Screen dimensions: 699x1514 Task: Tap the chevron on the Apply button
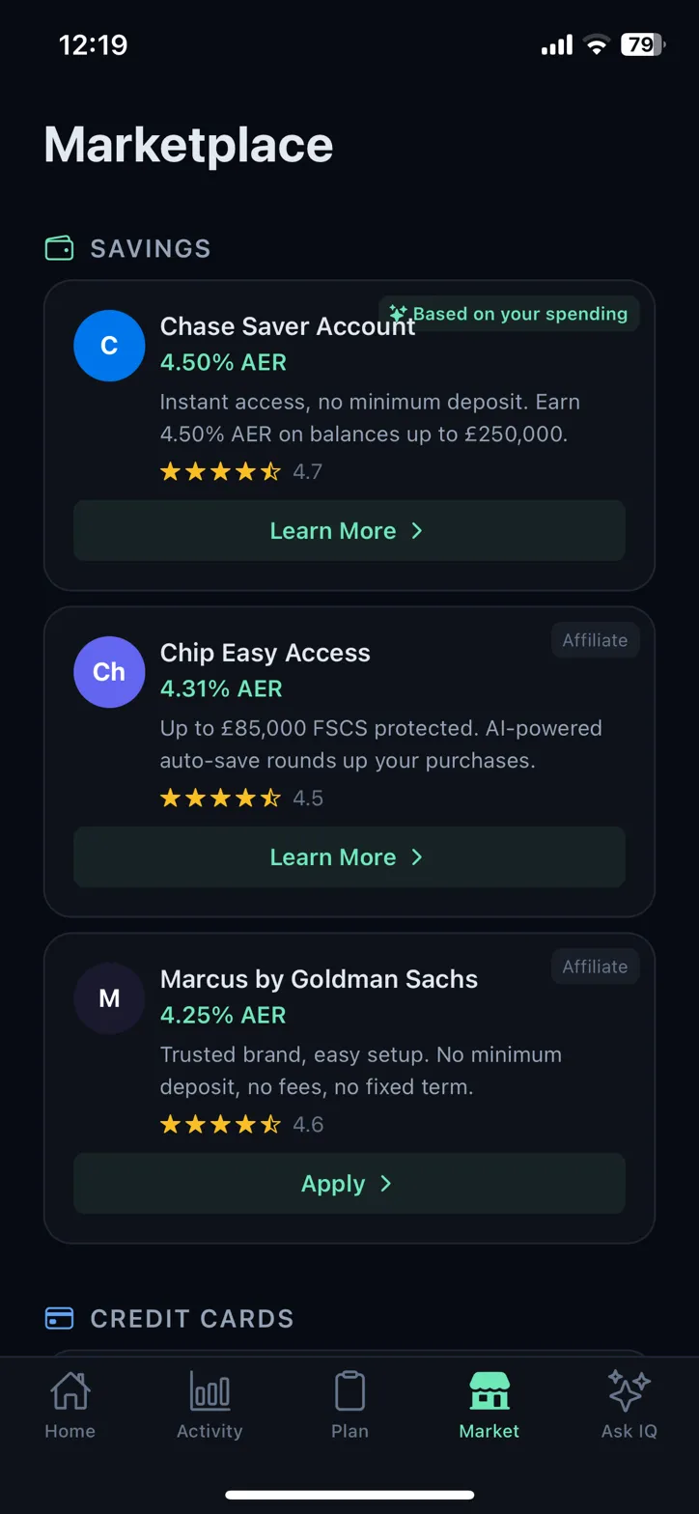[385, 1183]
